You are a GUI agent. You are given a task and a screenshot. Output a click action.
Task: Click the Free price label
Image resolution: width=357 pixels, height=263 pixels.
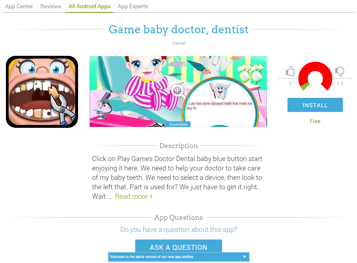[315, 121]
